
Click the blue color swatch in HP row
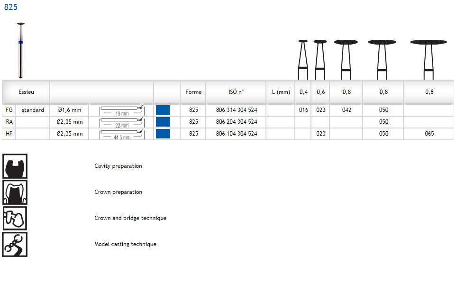tap(163, 134)
